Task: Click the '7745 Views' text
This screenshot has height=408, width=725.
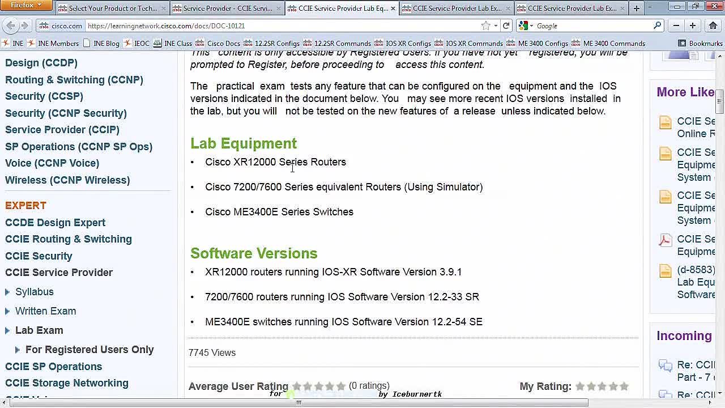Action: pos(212,352)
